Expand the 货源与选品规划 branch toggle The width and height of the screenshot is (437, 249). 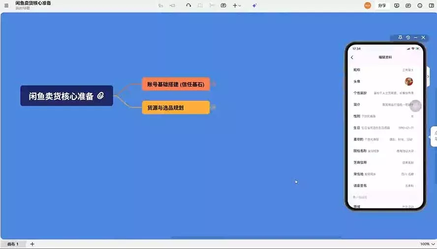214,107
